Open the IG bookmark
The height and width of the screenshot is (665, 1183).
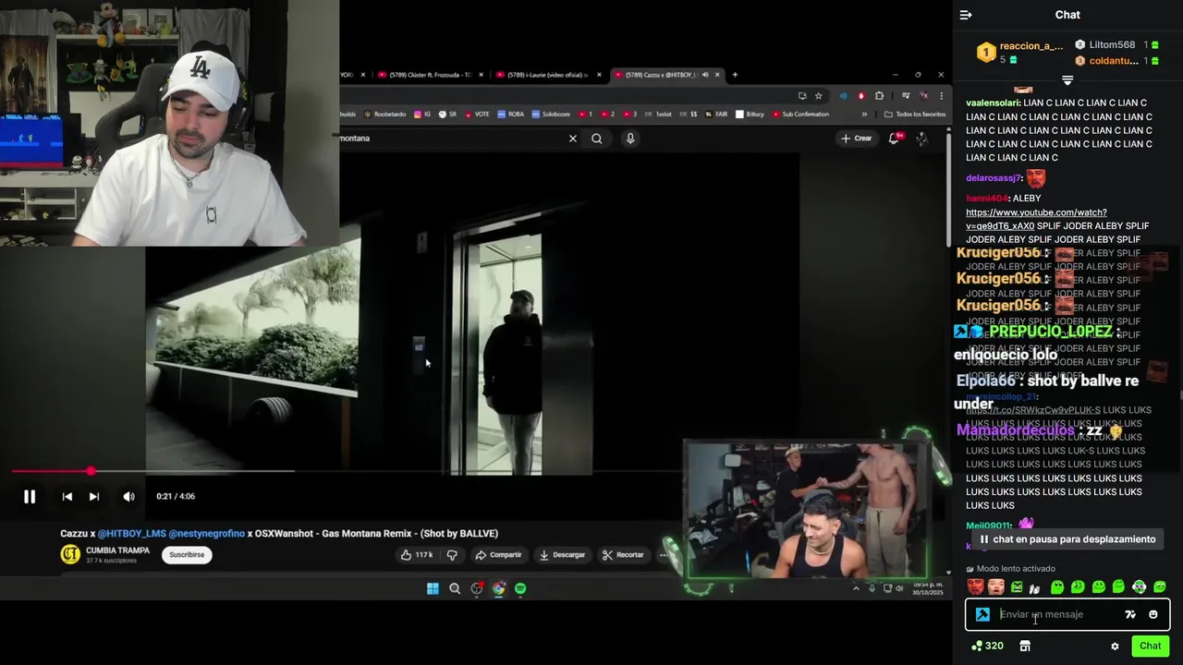point(423,115)
